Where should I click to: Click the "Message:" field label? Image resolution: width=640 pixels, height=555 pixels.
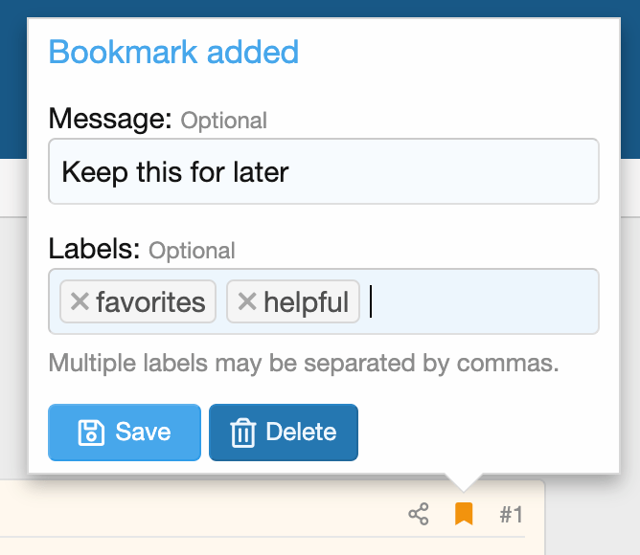(109, 120)
